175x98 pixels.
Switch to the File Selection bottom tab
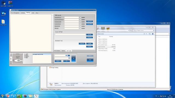coord(57,51)
